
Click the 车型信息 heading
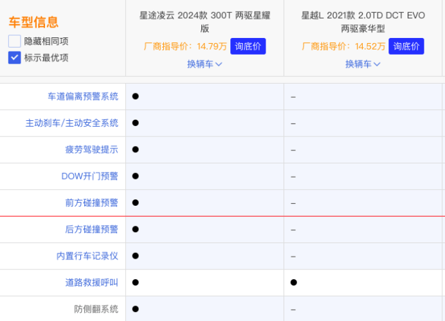(x=33, y=23)
